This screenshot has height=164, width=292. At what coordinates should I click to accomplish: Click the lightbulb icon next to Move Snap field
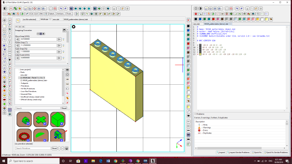63,40
